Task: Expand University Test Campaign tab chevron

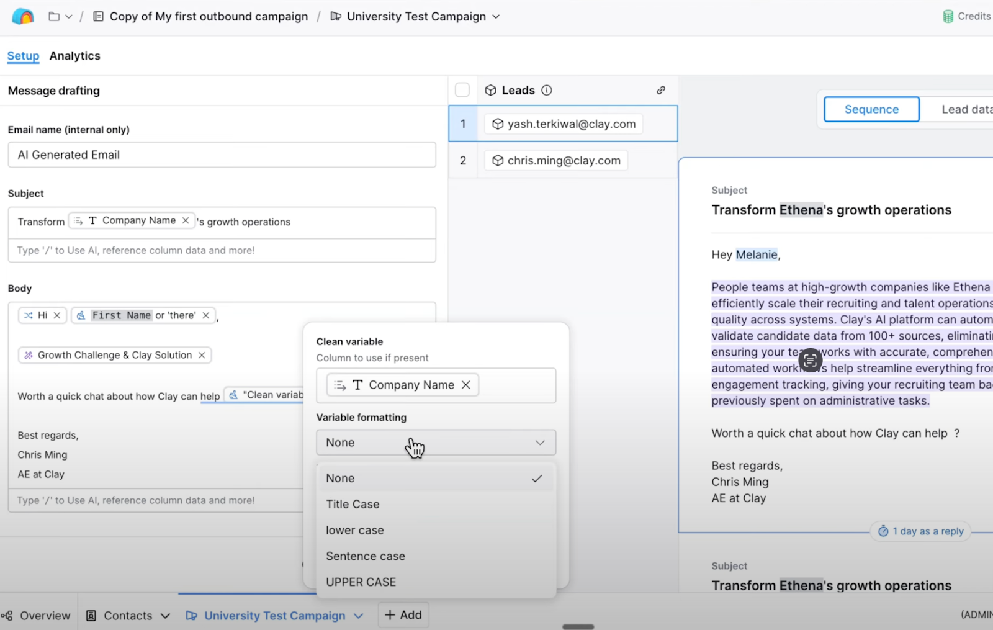Action: (x=358, y=616)
